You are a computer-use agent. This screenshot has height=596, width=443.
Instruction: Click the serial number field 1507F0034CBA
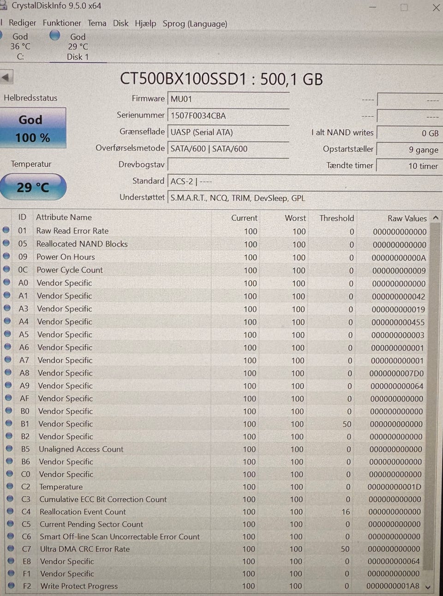[x=228, y=115]
